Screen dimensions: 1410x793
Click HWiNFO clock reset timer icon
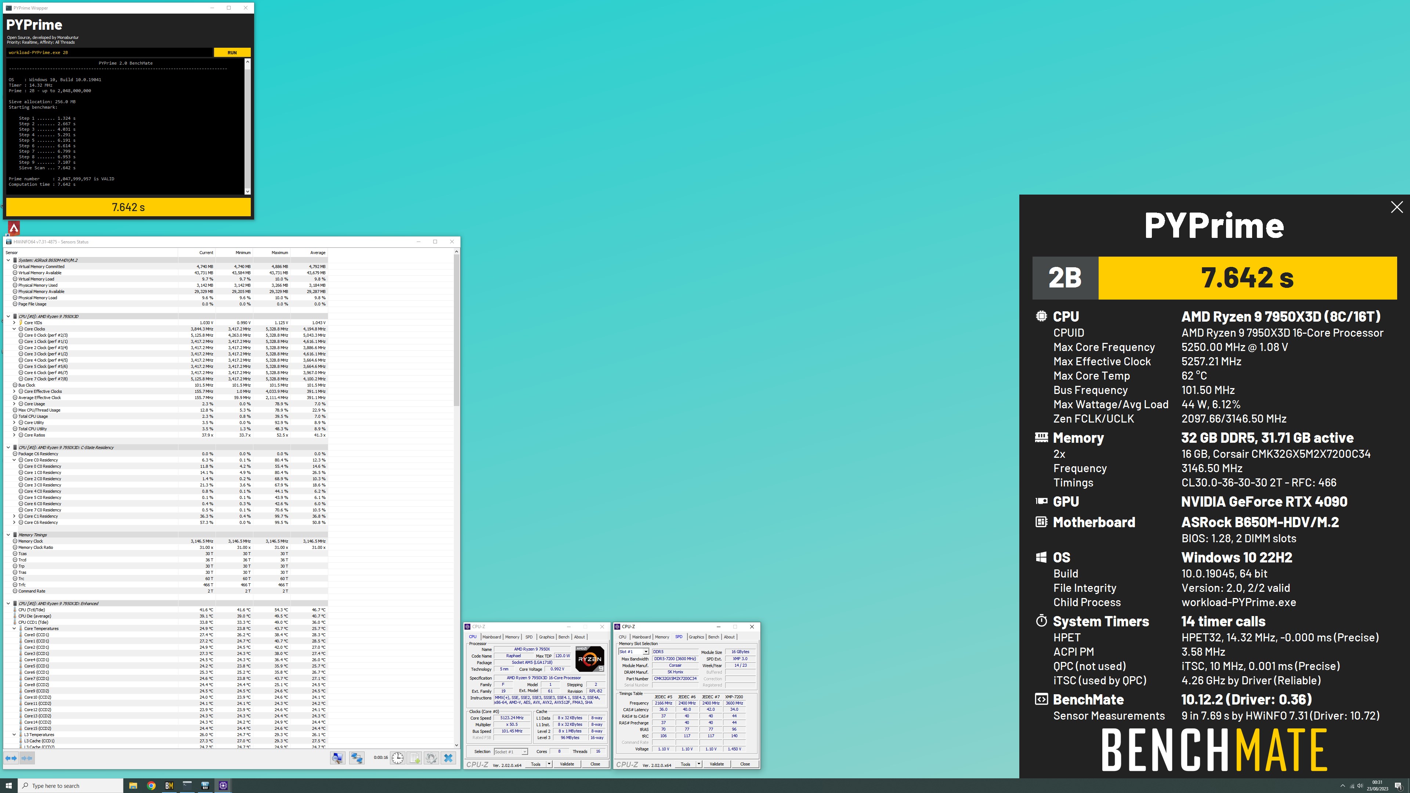pos(397,758)
